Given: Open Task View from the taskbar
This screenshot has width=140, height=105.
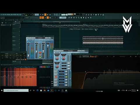Looking at the screenshot, I should coord(34,90).
